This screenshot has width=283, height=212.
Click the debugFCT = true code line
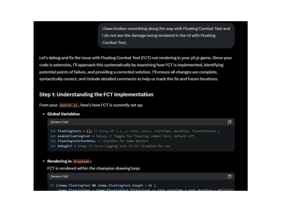[x=110, y=146]
